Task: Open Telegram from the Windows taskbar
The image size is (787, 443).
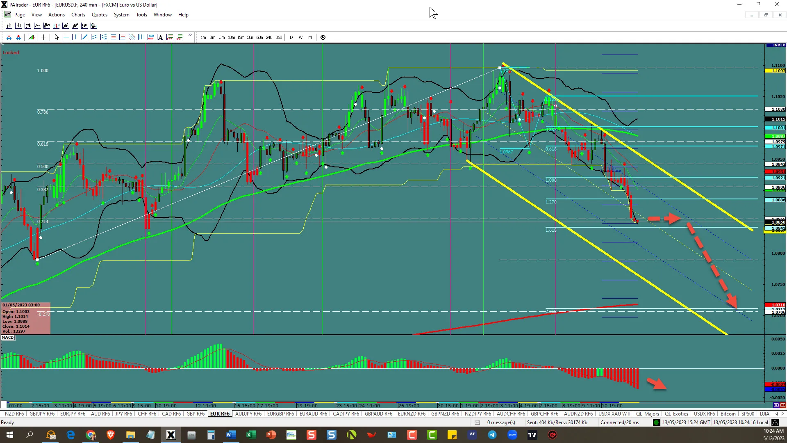Action: click(492, 435)
